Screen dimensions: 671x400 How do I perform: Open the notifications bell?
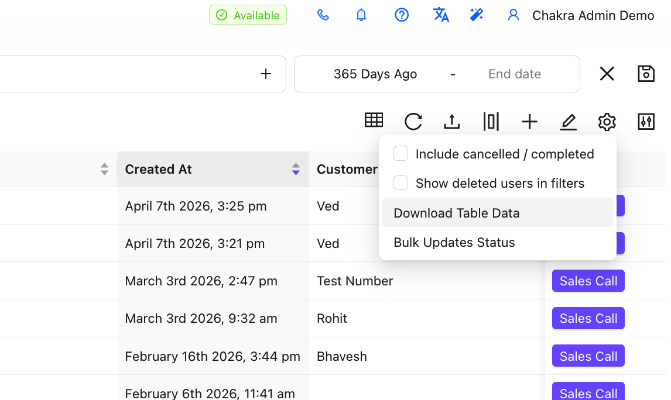tap(361, 15)
